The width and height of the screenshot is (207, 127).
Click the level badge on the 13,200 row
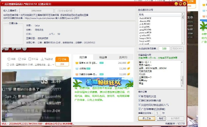click(x=88, y=69)
